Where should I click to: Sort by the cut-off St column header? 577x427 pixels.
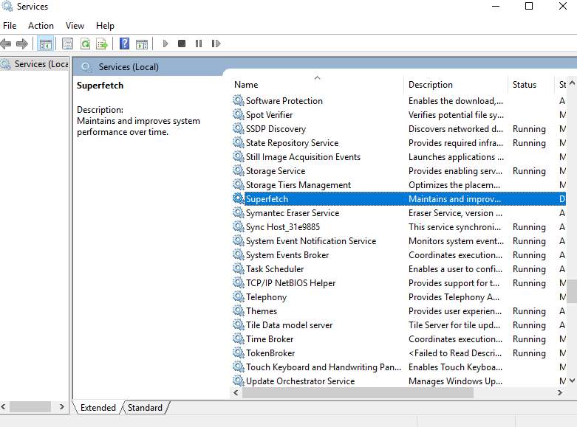click(562, 85)
